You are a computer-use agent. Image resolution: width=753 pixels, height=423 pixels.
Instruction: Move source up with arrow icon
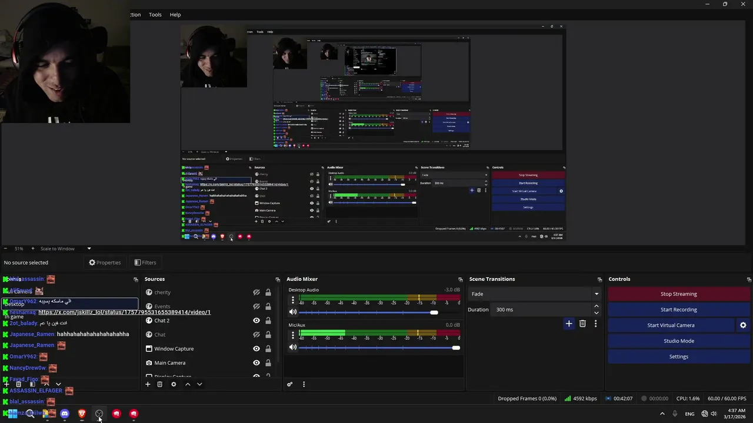point(188,384)
